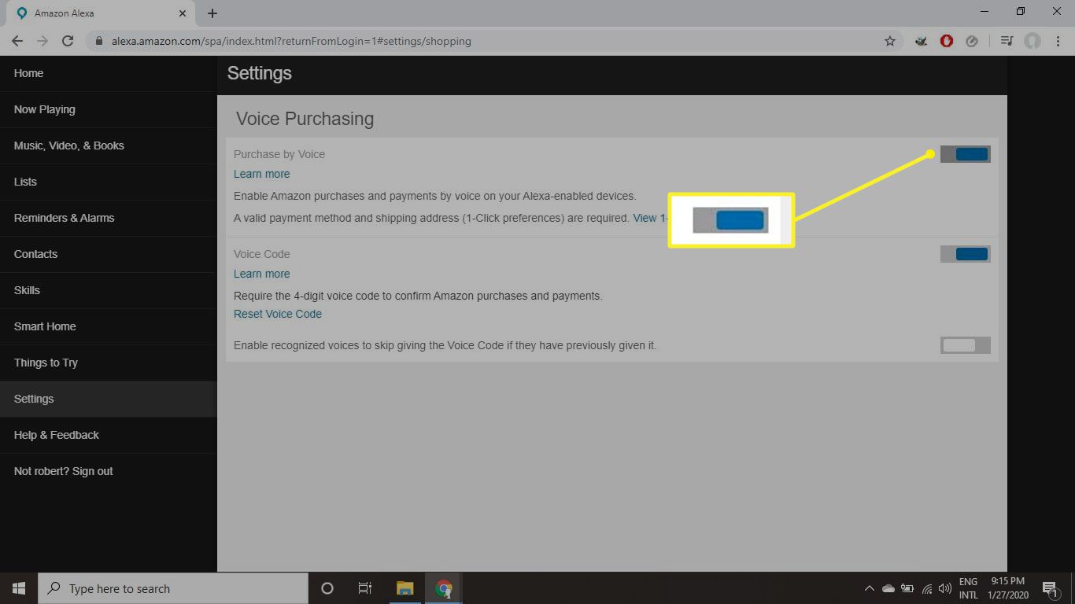Image resolution: width=1075 pixels, height=604 pixels.
Task: Launch File Explorer from the taskbar
Action: [x=405, y=588]
